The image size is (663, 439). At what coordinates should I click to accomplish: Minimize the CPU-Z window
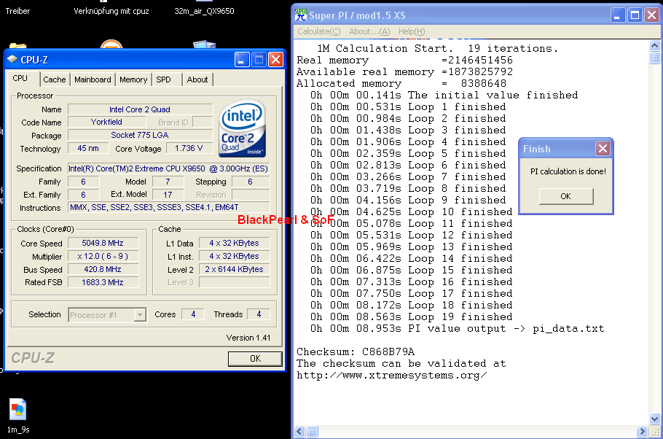[x=242, y=60]
